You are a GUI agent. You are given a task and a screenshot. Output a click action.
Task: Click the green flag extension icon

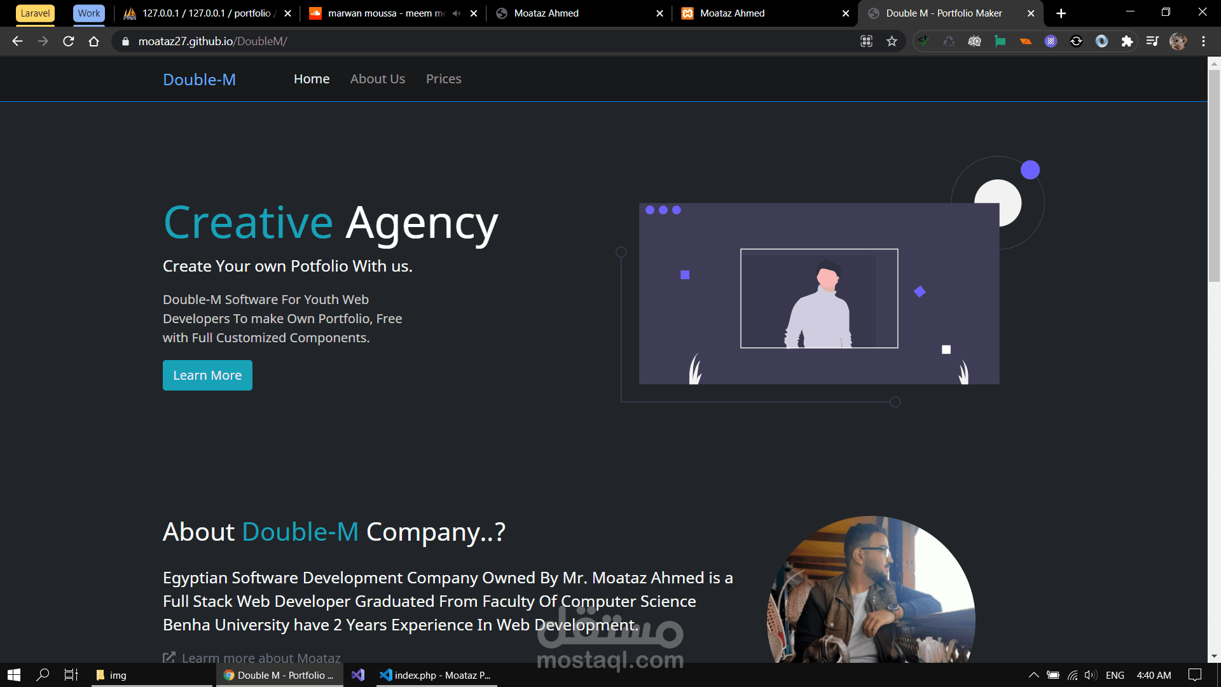click(1000, 41)
